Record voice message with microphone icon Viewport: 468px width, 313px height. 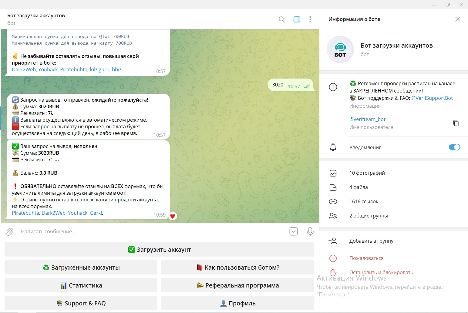coord(310,232)
